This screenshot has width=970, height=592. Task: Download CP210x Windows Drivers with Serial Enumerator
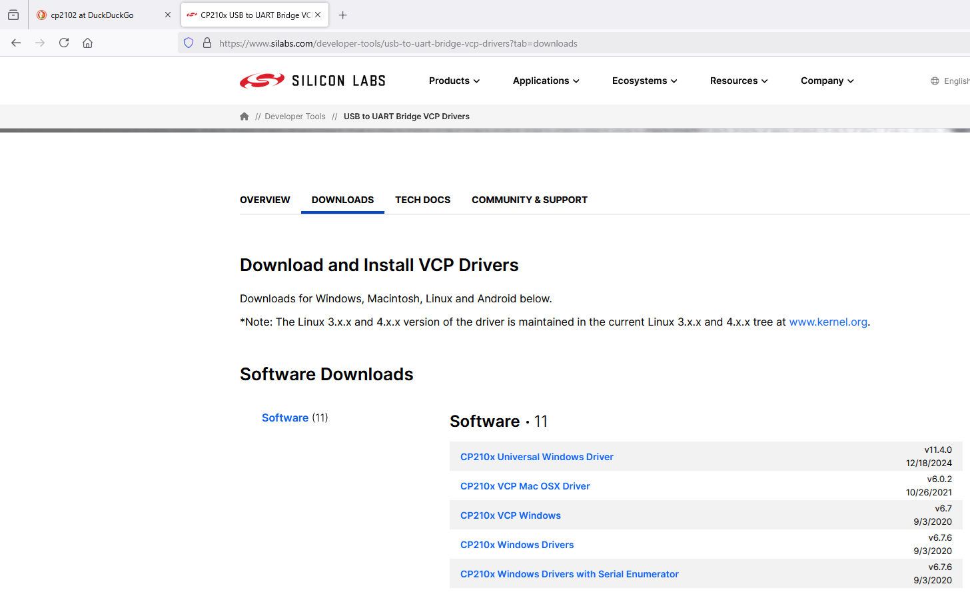pos(570,574)
